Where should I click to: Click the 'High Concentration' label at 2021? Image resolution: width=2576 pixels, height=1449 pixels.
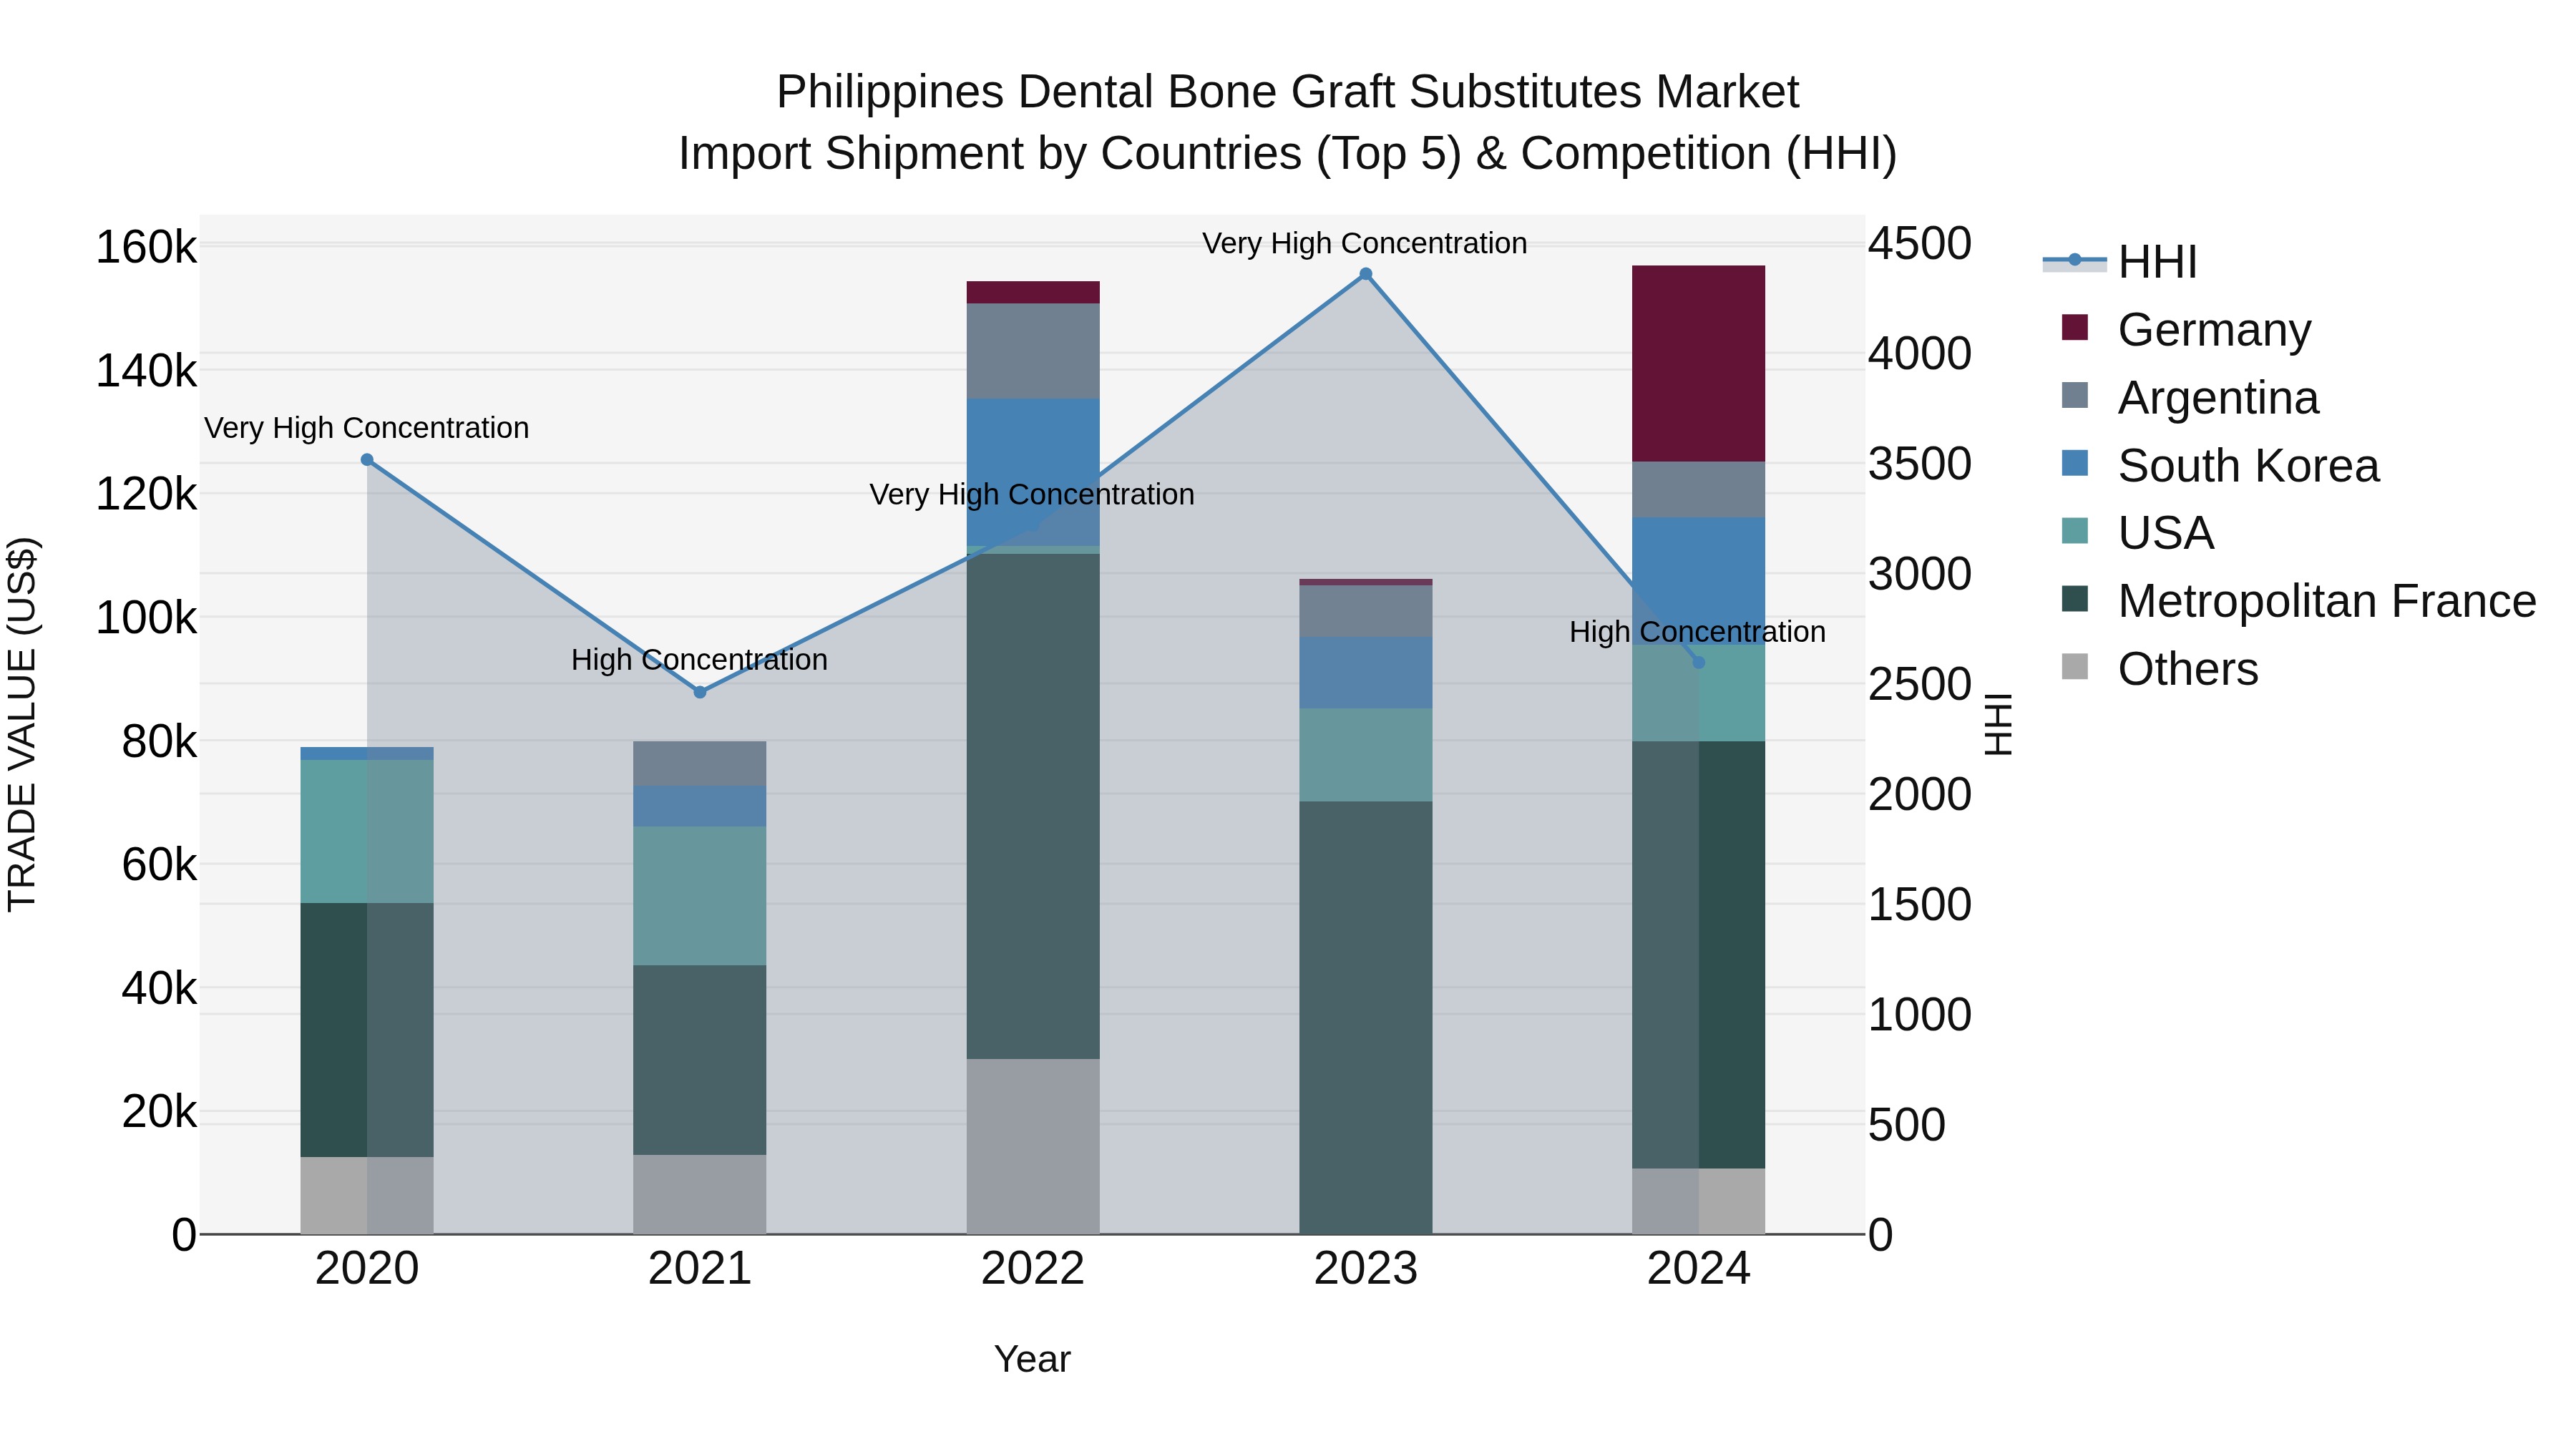(x=700, y=660)
